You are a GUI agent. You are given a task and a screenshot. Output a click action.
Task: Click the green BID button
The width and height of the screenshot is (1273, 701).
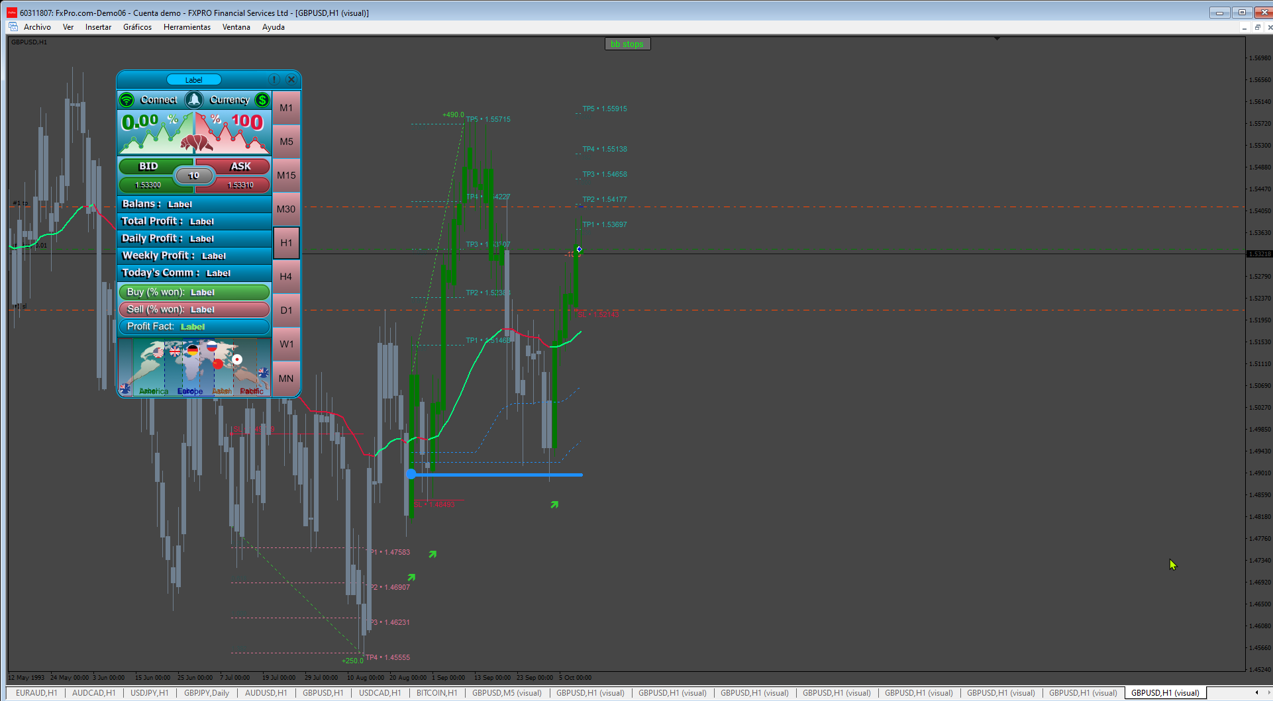click(x=148, y=166)
